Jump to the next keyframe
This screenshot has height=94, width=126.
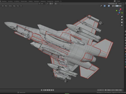point(51,90)
